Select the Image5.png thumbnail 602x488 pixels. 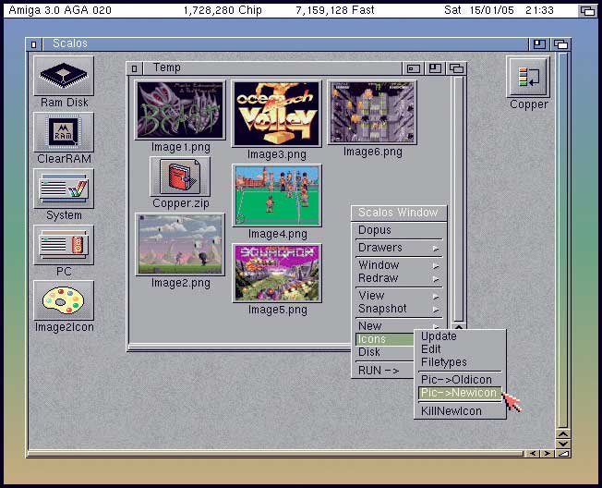277,274
